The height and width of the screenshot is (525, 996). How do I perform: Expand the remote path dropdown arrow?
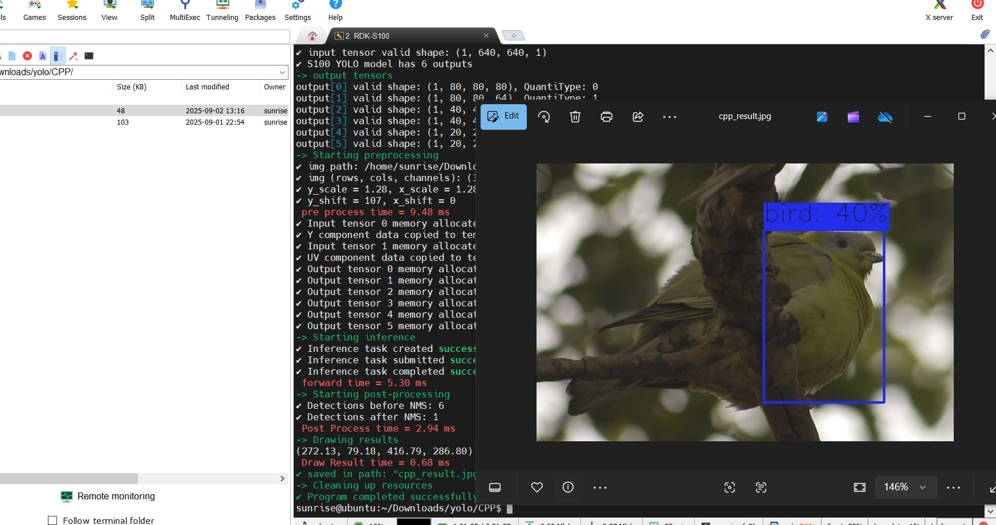282,72
